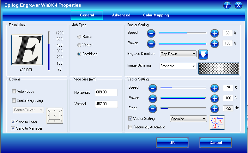Click the 150 resolution label

[59, 63]
